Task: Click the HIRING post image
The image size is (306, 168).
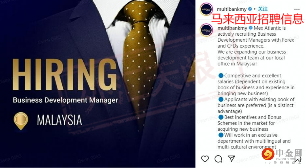Action: point(97,84)
